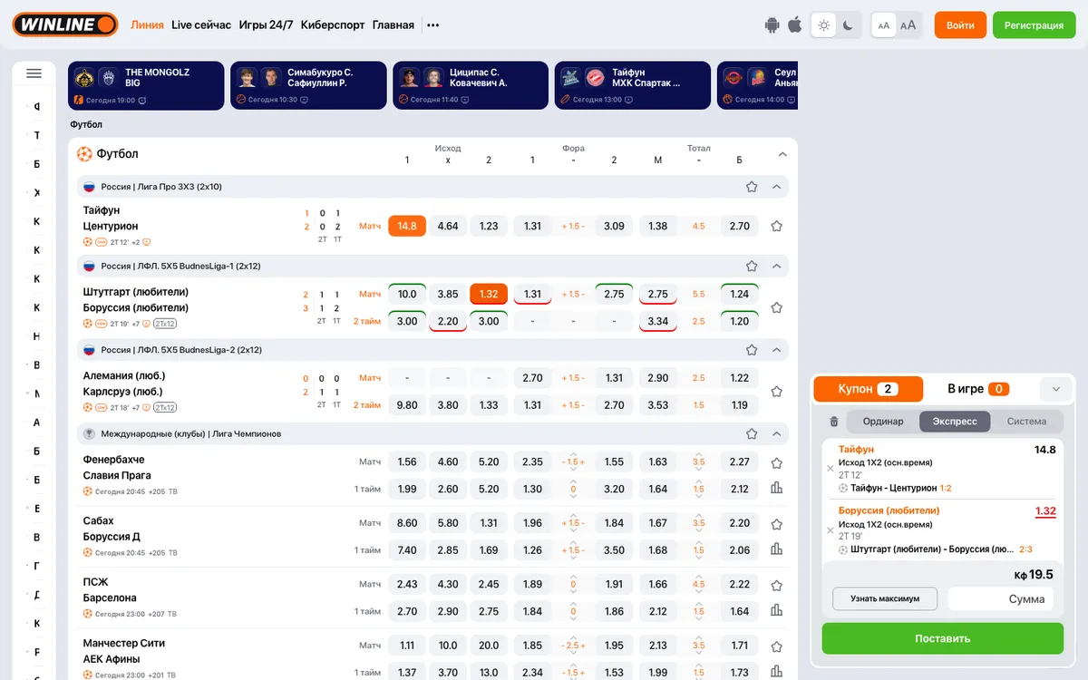Select the Система bet type tab
1088x680 pixels.
1026,422
